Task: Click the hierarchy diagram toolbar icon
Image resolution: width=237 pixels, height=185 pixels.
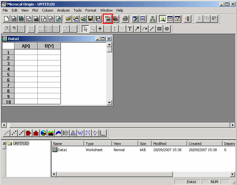Action: (153, 19)
